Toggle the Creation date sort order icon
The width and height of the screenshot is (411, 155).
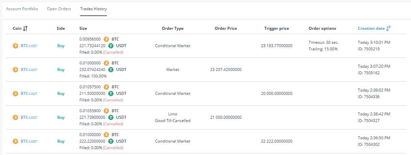pos(388,28)
